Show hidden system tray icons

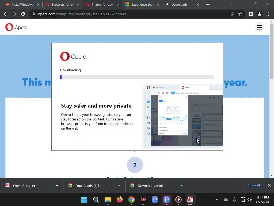pos(217,200)
